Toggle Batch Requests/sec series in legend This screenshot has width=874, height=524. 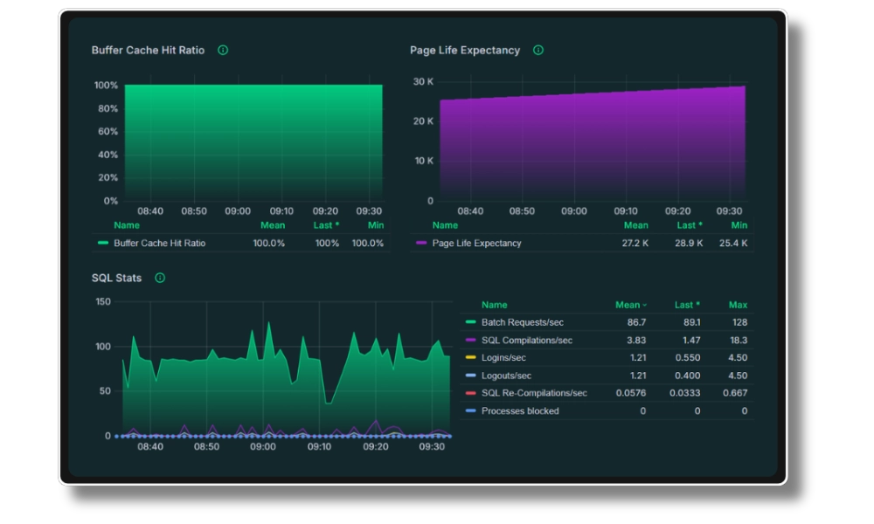click(522, 323)
